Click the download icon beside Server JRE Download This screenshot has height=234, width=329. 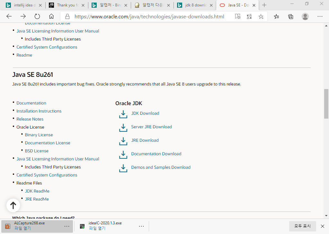pos(123,128)
